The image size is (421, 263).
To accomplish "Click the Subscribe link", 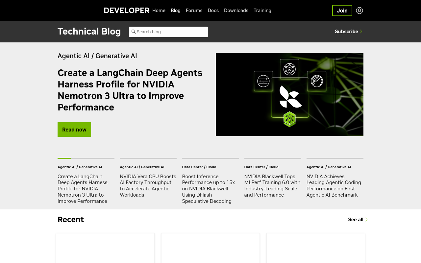I will click(x=346, y=32).
